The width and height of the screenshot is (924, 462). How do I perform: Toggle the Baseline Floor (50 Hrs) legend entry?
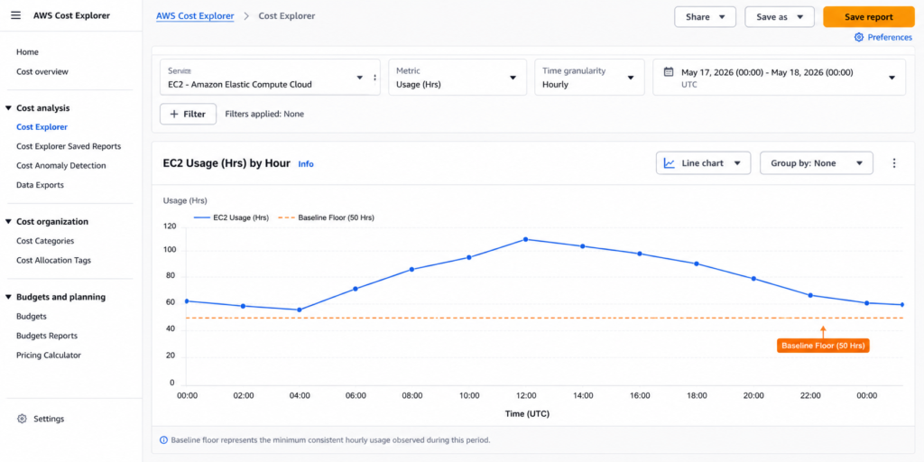pyautogui.click(x=327, y=217)
